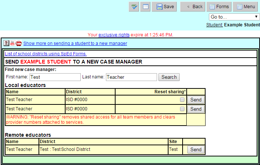Check Reset sharing for second local Test Teacher
Image resolution: width=260 pixels, height=165 pixels.
(x=182, y=109)
